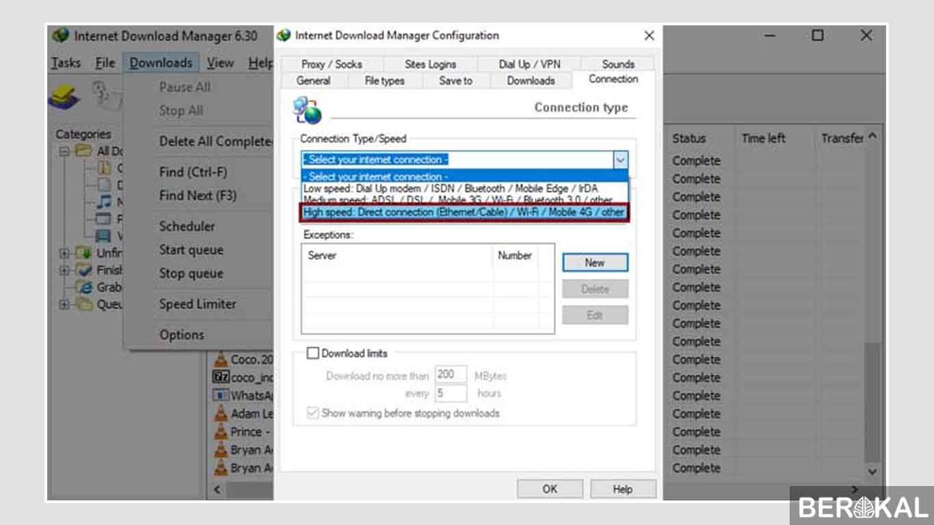The height and width of the screenshot is (525, 934).
Task: Close the Configuration dialog with X
Action: point(649,36)
